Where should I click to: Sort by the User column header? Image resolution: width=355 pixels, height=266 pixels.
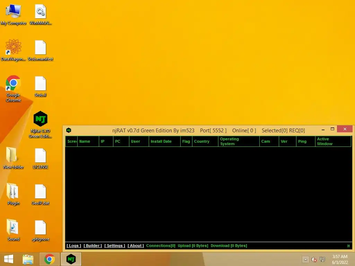(139, 141)
